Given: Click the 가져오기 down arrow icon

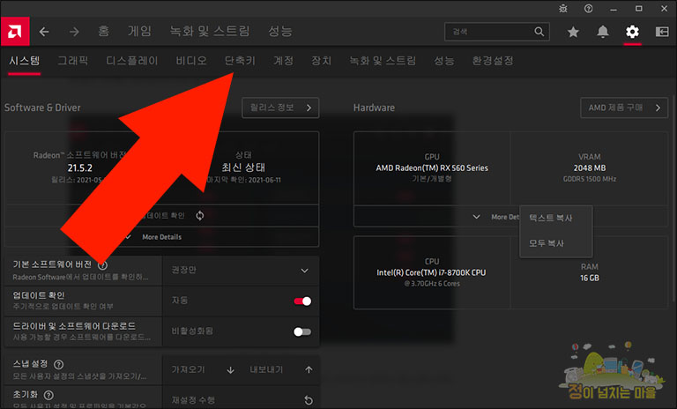Looking at the screenshot, I should [231, 370].
